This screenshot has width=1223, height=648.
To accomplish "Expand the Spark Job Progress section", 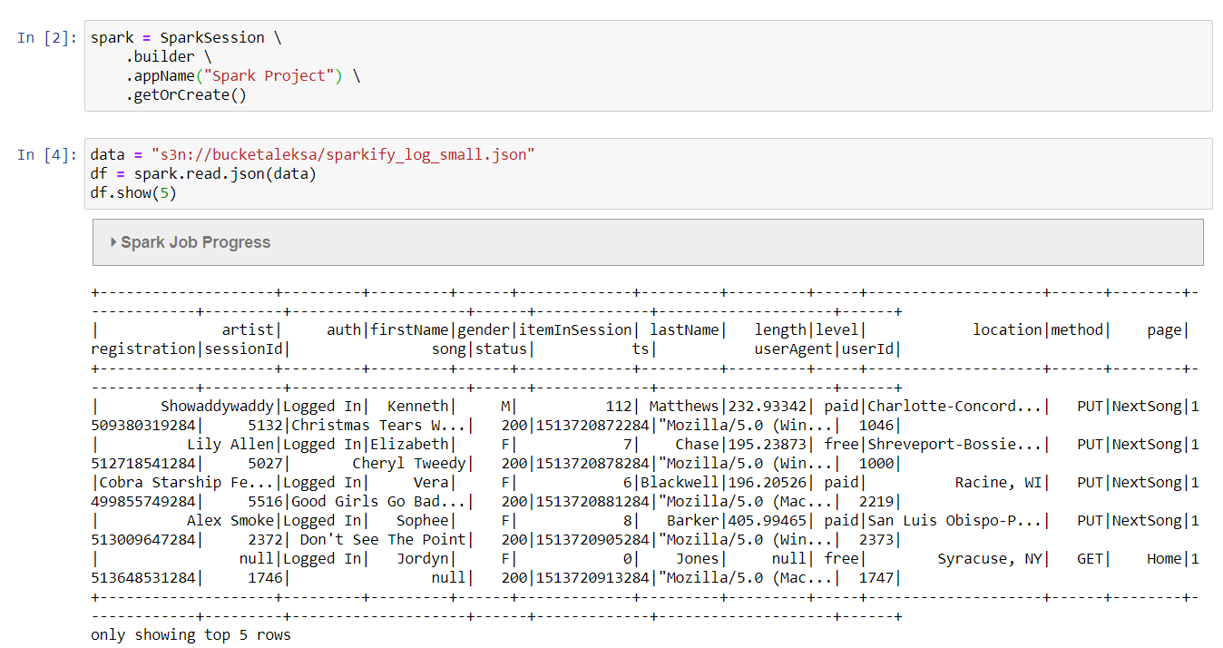I will coord(113,242).
